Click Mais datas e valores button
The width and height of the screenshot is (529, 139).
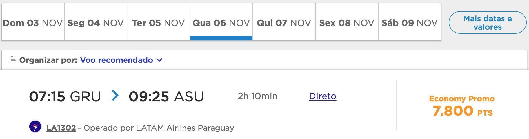click(x=488, y=22)
